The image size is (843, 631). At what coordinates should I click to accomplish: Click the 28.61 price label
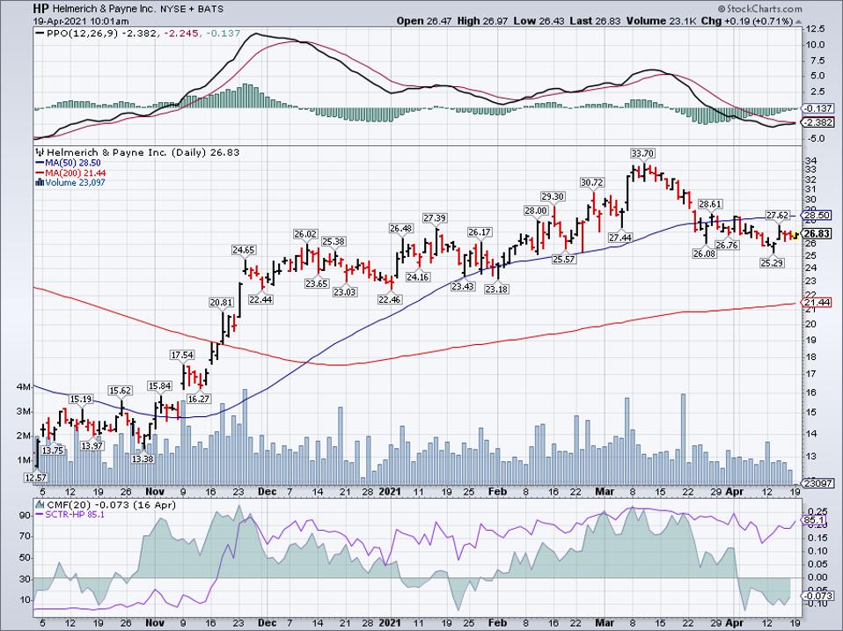click(x=709, y=204)
